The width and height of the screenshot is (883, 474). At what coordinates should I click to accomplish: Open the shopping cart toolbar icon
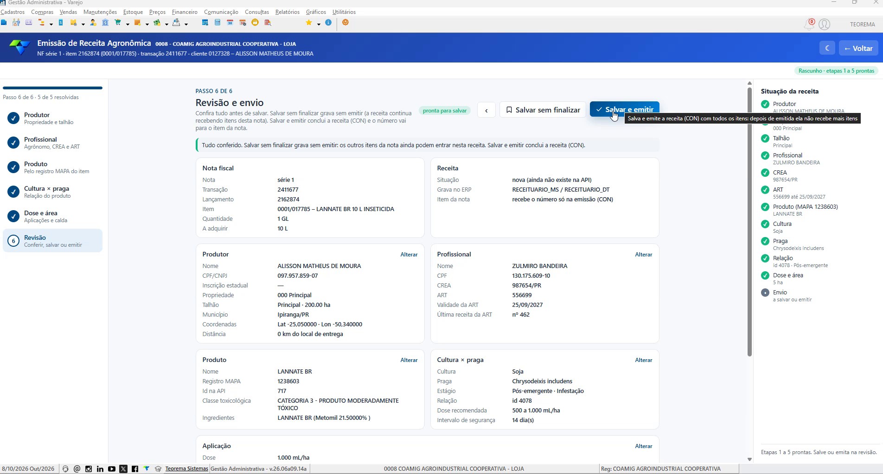[x=118, y=22]
